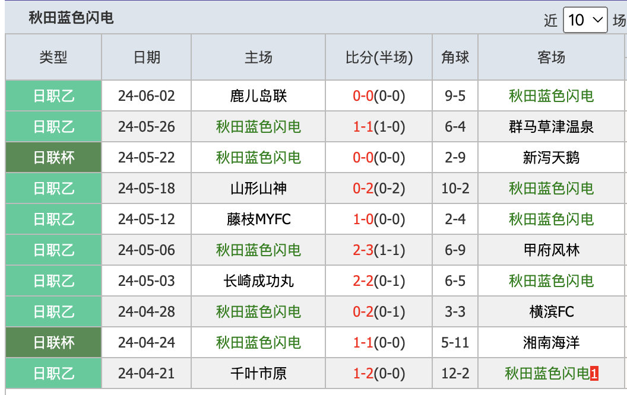Click the 秋田蓝色闪电 table title
This screenshot has height=395, width=627.
[x=71, y=18]
